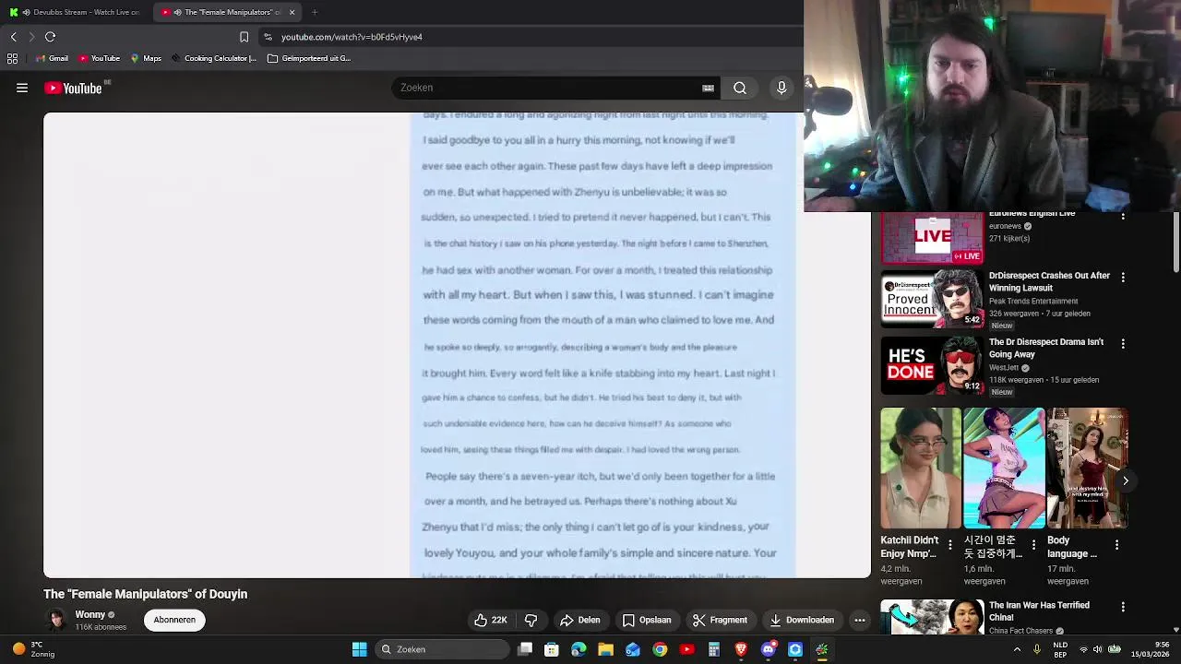The height and width of the screenshot is (664, 1181).
Task: Open The Dr Disrespect Drama Isn't Going Away
Action: pyautogui.click(x=1046, y=348)
